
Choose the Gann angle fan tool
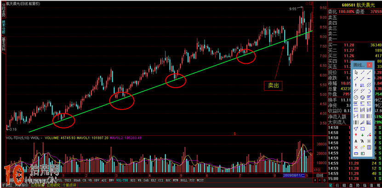(369, 122)
